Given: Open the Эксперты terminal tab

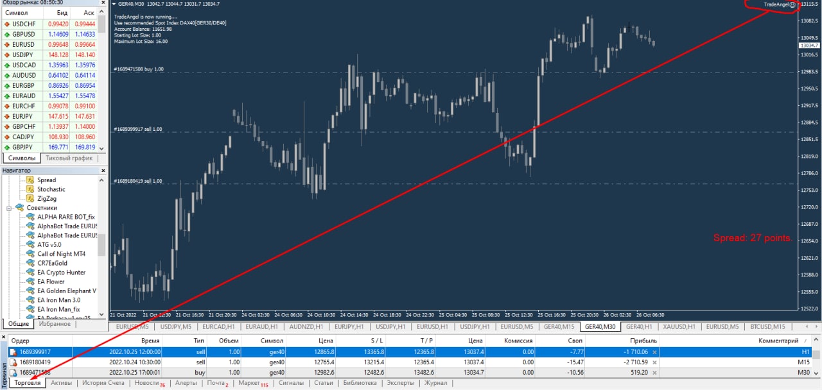Looking at the screenshot, I should pos(399,383).
